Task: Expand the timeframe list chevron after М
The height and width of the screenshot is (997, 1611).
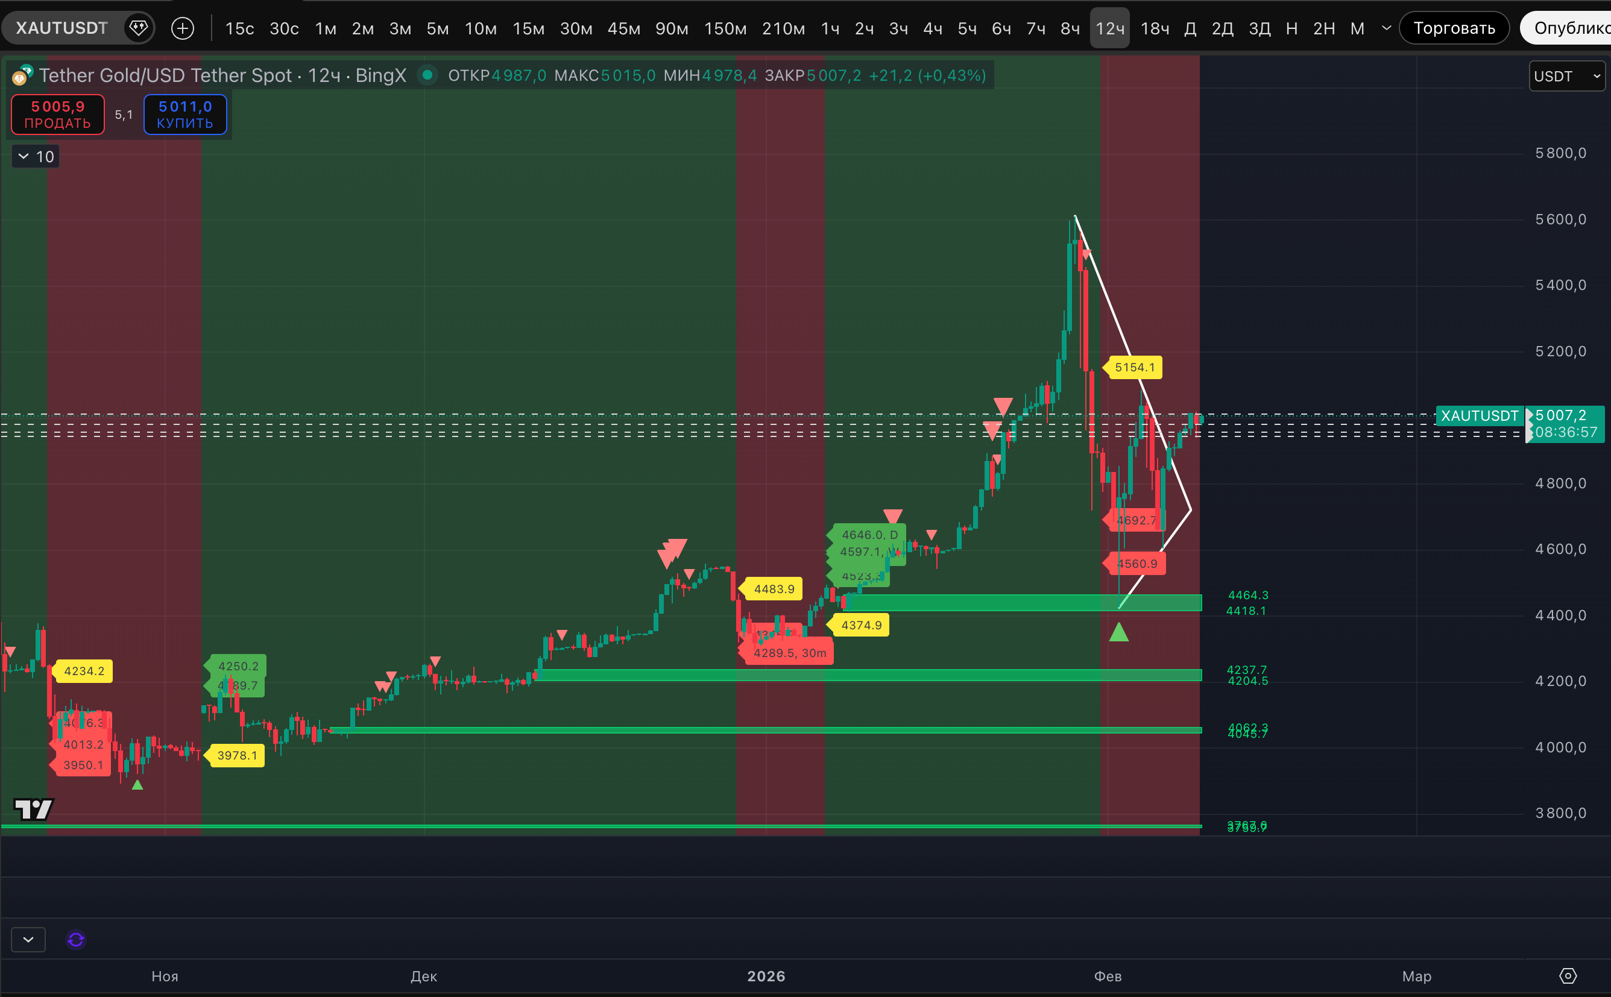Action: click(x=1386, y=28)
